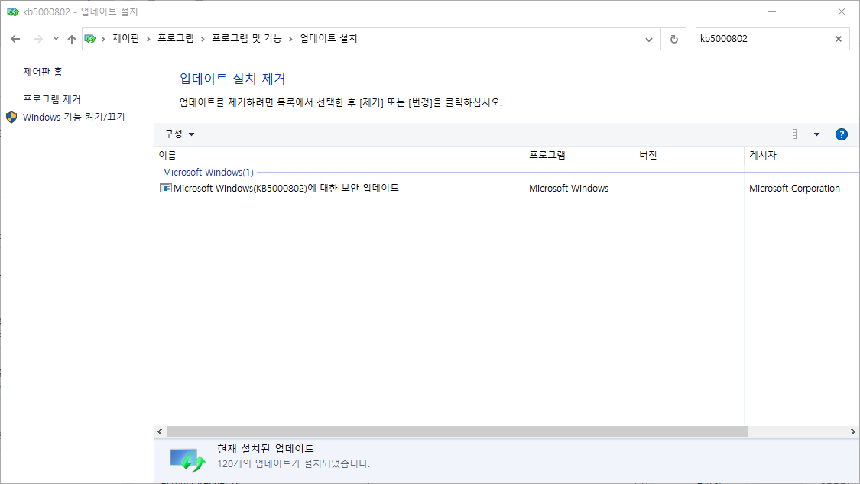Viewport: 860px width, 484px height.
Task: Go up one level with up arrow
Action: point(72,39)
